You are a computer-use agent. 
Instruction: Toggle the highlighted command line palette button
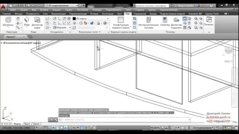185,19
